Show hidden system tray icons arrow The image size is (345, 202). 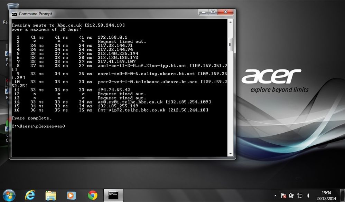pyautogui.click(x=275, y=195)
